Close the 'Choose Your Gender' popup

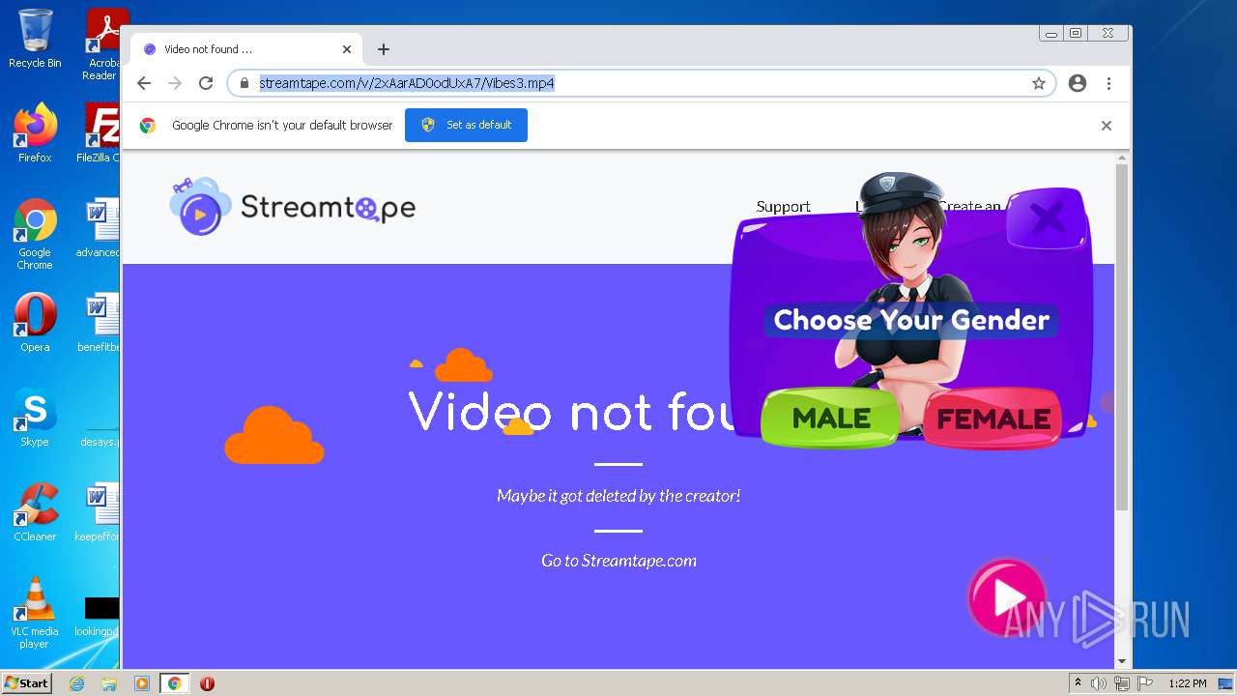point(1048,217)
